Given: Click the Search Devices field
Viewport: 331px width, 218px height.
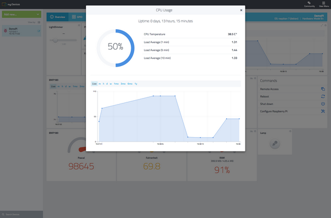Looking at the screenshot, I should 22,214.
